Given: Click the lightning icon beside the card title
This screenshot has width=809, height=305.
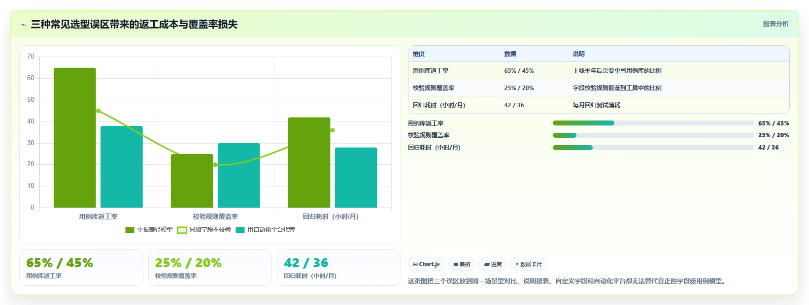Looking at the screenshot, I should [x=23, y=25].
